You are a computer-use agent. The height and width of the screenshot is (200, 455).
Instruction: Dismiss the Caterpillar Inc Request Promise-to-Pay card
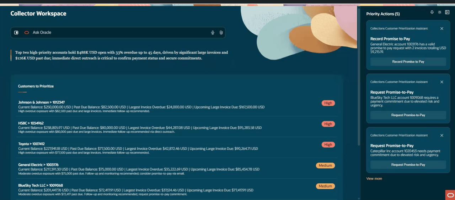442,135
